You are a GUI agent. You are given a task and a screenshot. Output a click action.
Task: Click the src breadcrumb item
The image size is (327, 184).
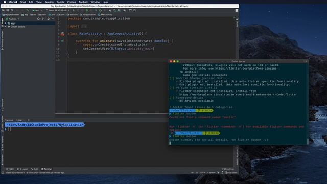click(x=33, y=15)
